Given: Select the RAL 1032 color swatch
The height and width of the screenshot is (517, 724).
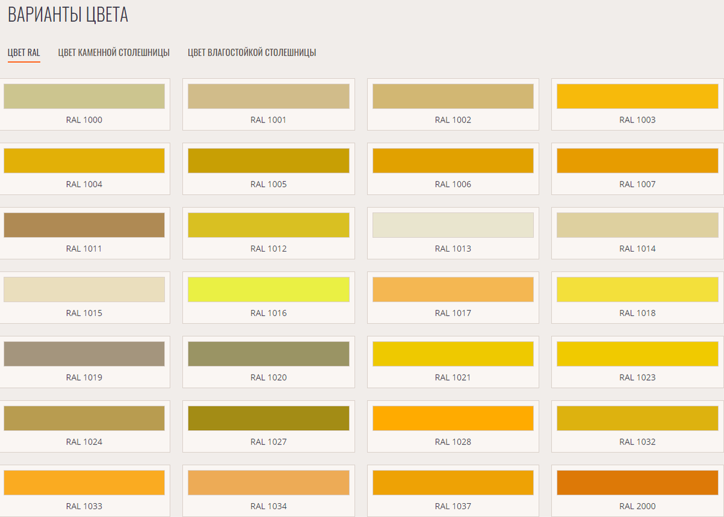Looking at the screenshot, I should 638,418.
